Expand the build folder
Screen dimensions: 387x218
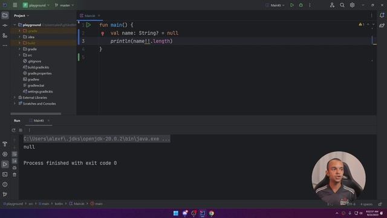pyautogui.click(x=19, y=43)
